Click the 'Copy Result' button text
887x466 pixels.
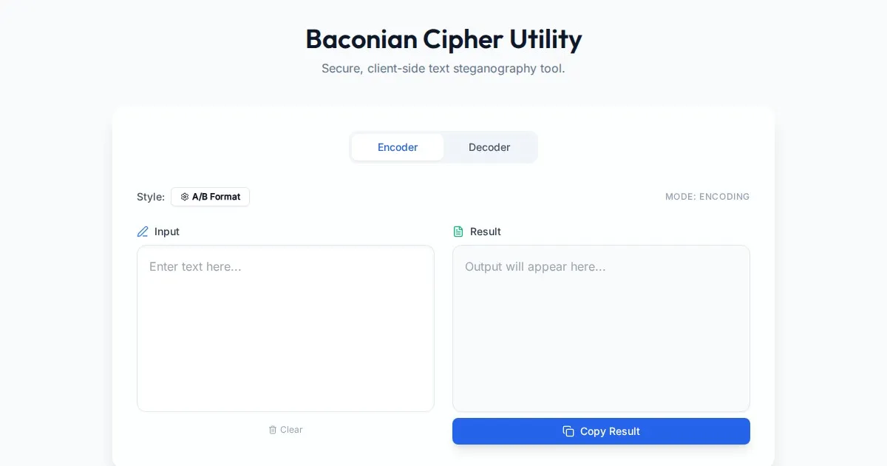(610, 431)
